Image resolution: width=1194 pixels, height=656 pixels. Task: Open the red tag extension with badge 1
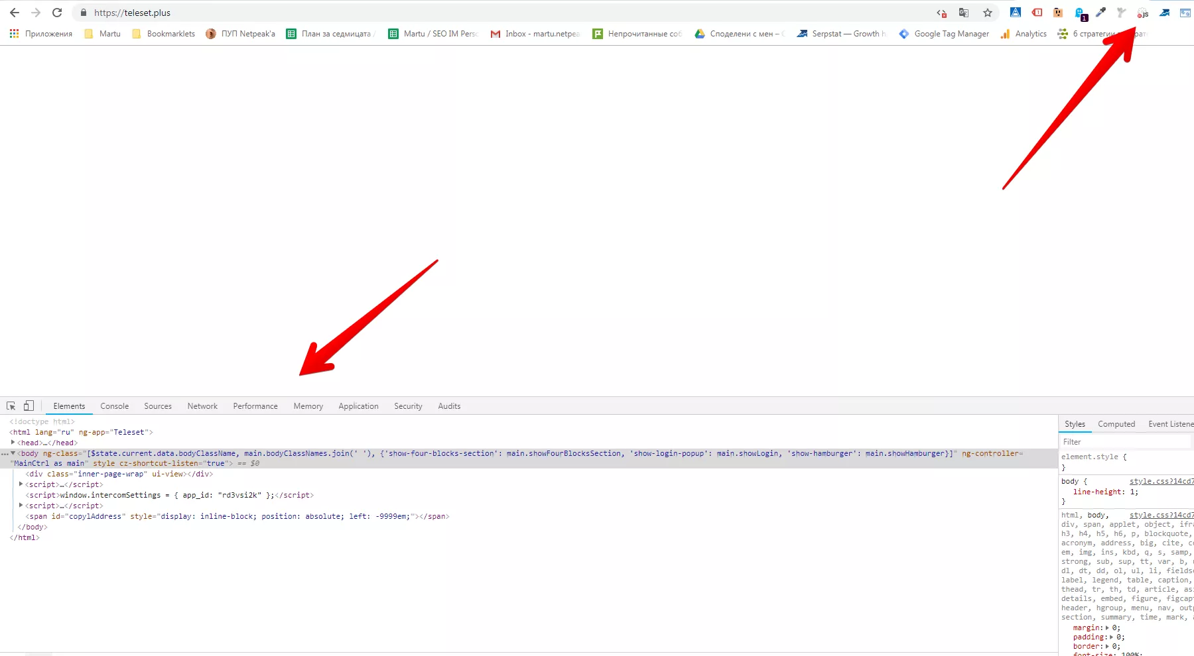[x=1037, y=12]
